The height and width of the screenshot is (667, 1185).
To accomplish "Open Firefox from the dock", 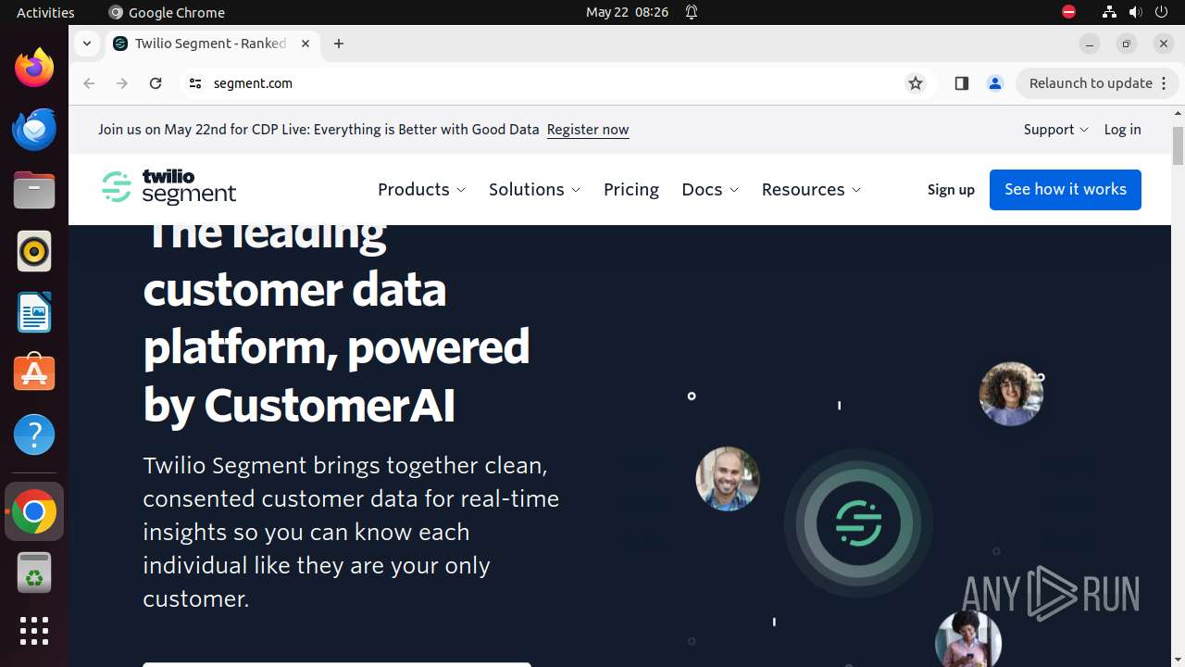I will pyautogui.click(x=34, y=68).
